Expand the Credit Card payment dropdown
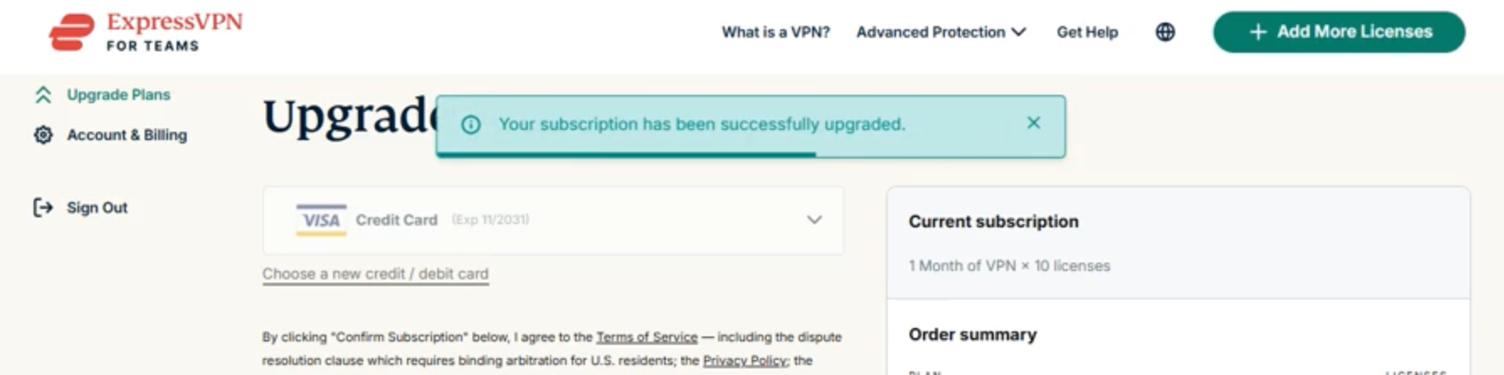The height and width of the screenshot is (375, 1504). 814,220
